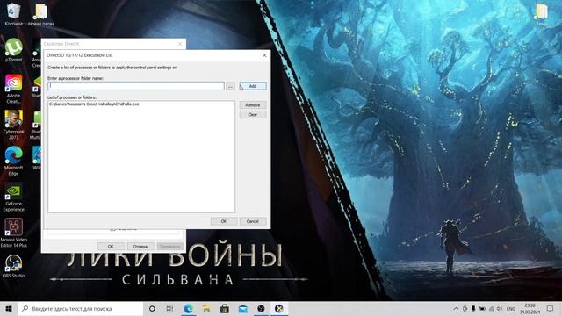Open Microsoft Edge from the taskbar
Image resolution: width=562 pixels, height=316 pixels.
[x=189, y=308]
